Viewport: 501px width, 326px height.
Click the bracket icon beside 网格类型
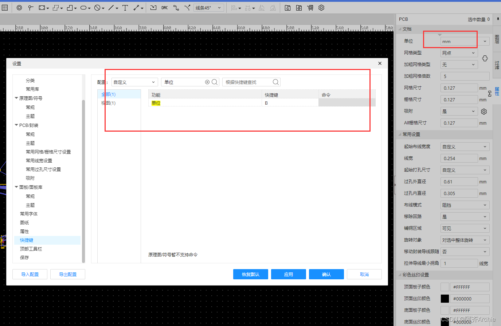(485, 58)
